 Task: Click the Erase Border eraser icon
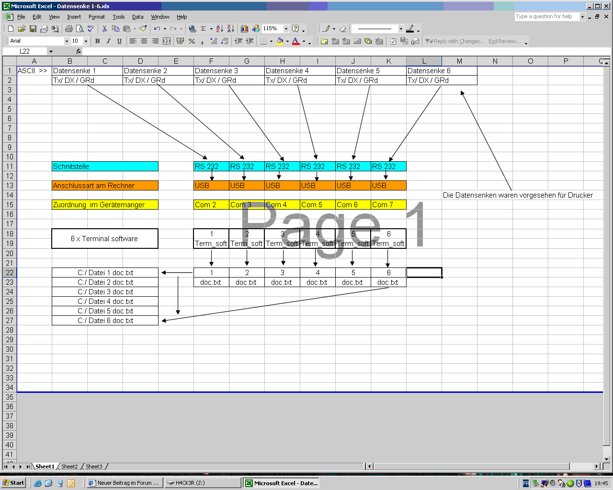click(342, 29)
